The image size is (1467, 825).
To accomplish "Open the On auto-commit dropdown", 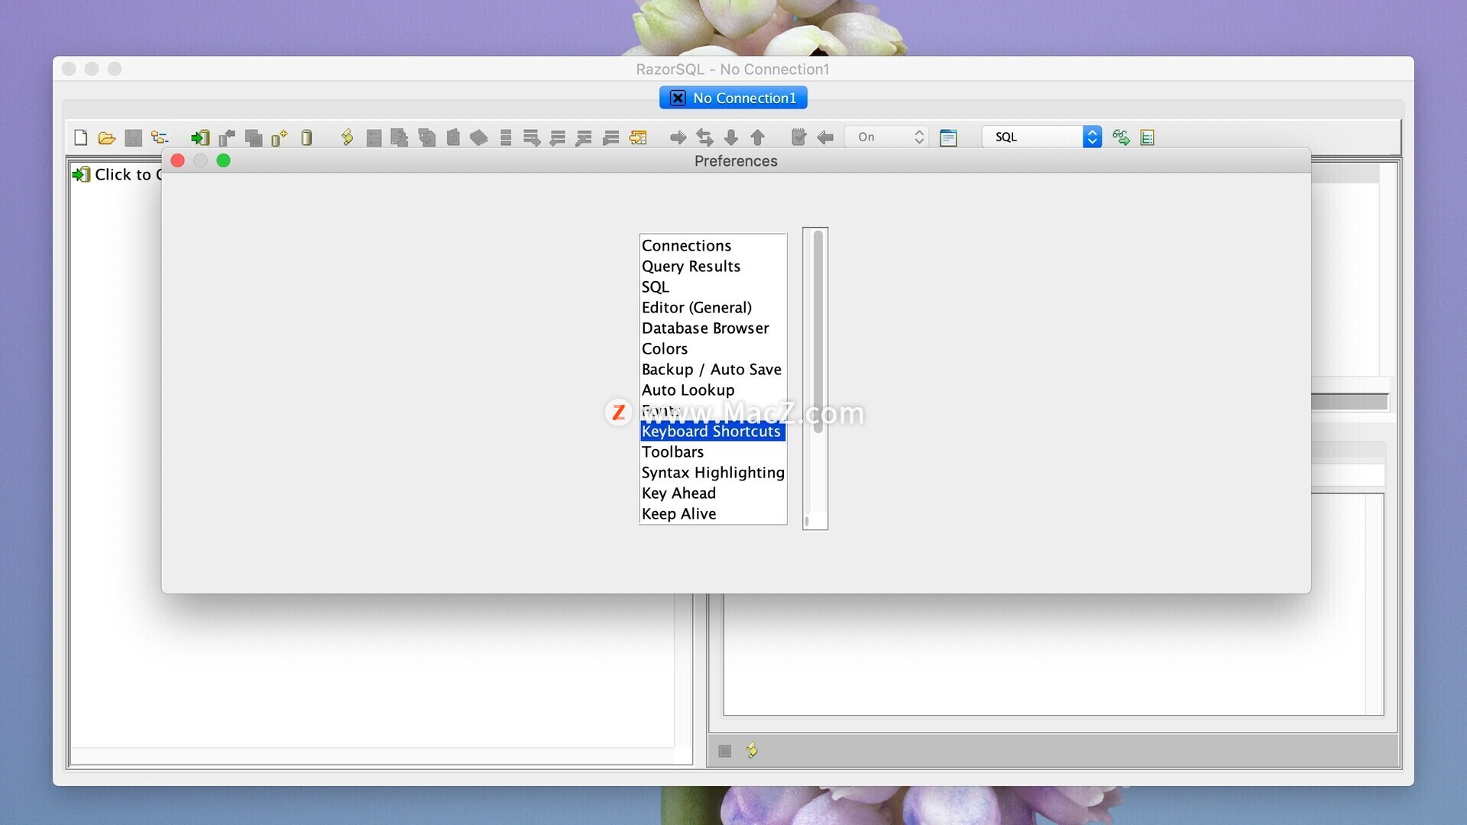I will coord(886,137).
